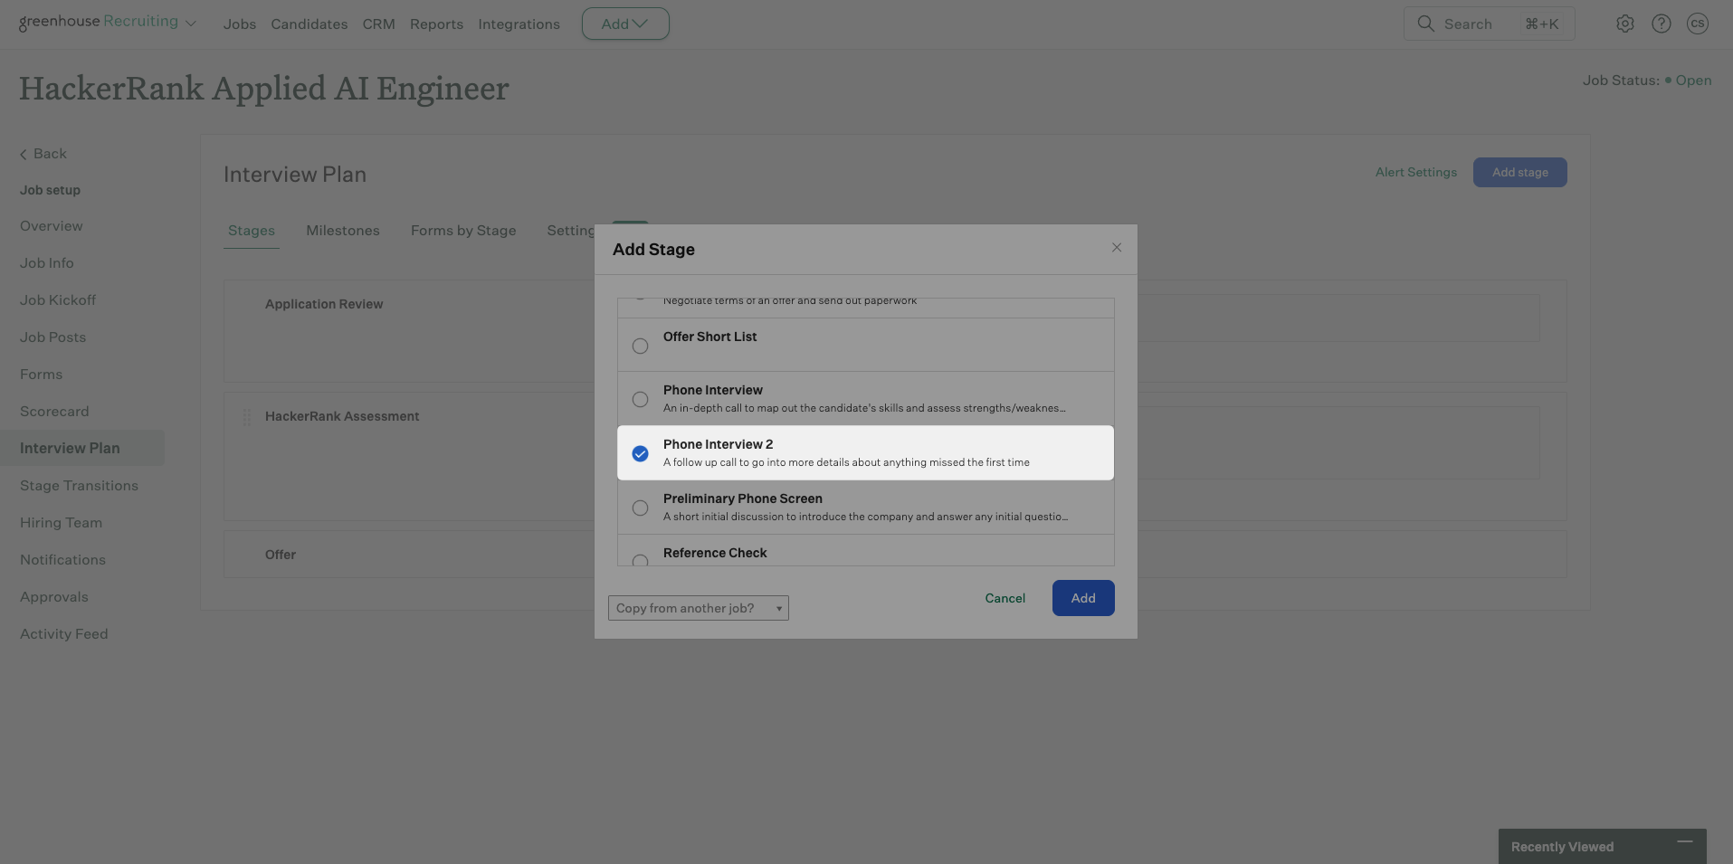
Task: Click the Phone Interview 2 stage title
Action: 719,444
